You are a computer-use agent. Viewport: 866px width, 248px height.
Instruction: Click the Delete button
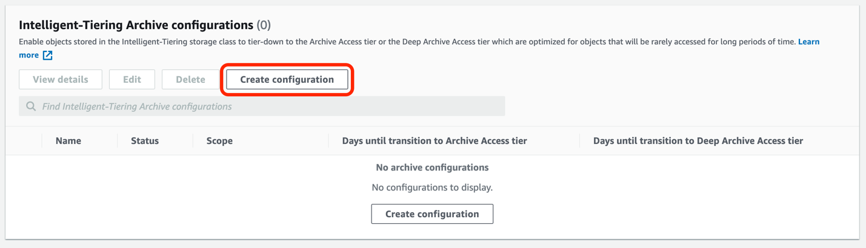click(190, 79)
